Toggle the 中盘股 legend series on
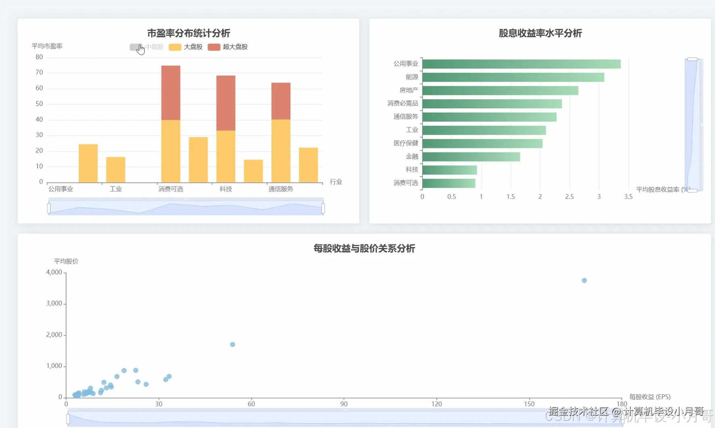Image resolution: width=715 pixels, height=428 pixels. 146,47
